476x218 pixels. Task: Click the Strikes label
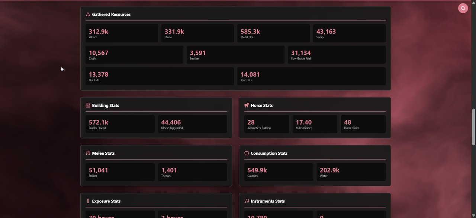click(x=93, y=176)
